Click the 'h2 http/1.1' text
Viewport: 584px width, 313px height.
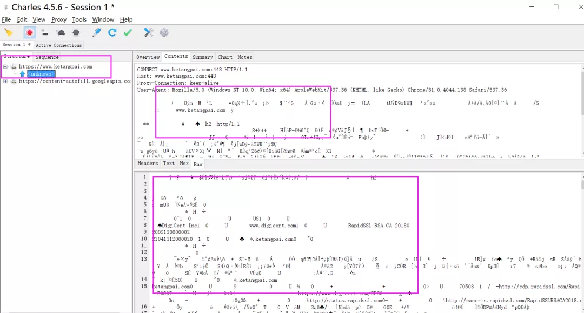click(222, 124)
